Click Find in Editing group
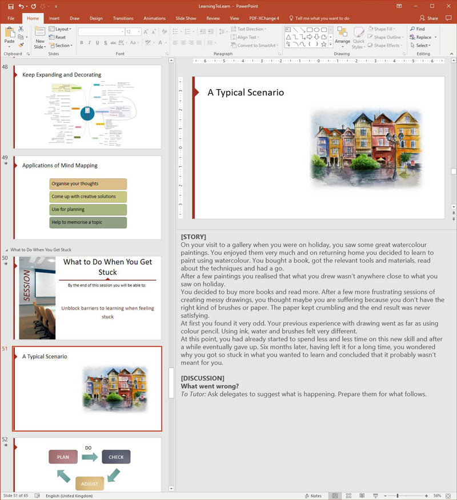Screen dimensions: 457x500 418,29
